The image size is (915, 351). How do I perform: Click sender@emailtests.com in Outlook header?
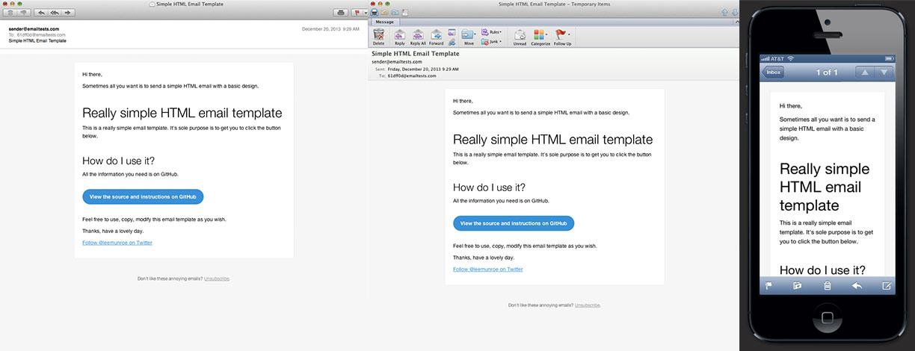396,61
